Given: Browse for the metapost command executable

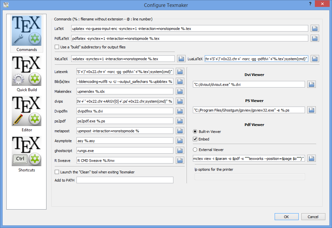Looking at the screenshot, I should point(180,131).
